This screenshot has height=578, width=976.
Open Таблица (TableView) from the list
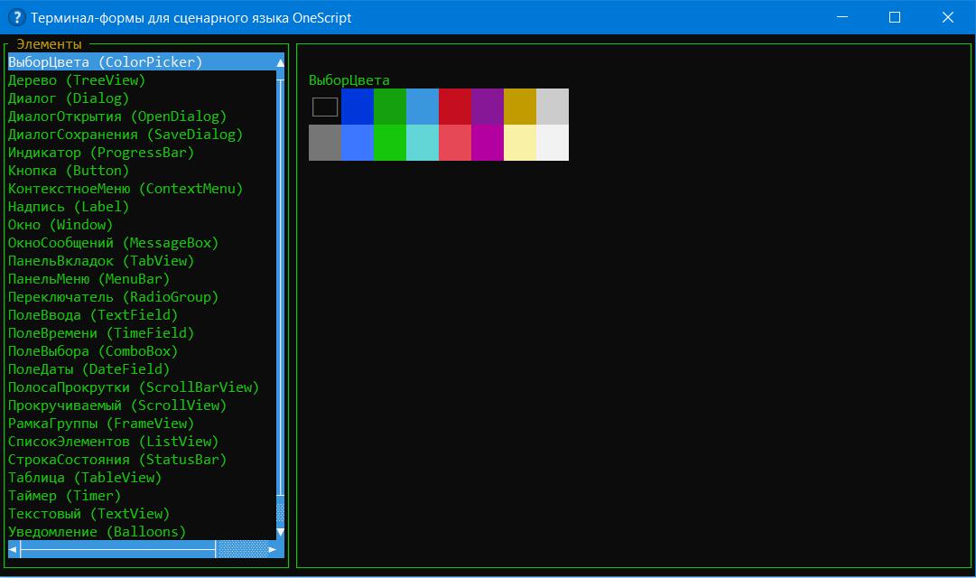click(x=85, y=478)
